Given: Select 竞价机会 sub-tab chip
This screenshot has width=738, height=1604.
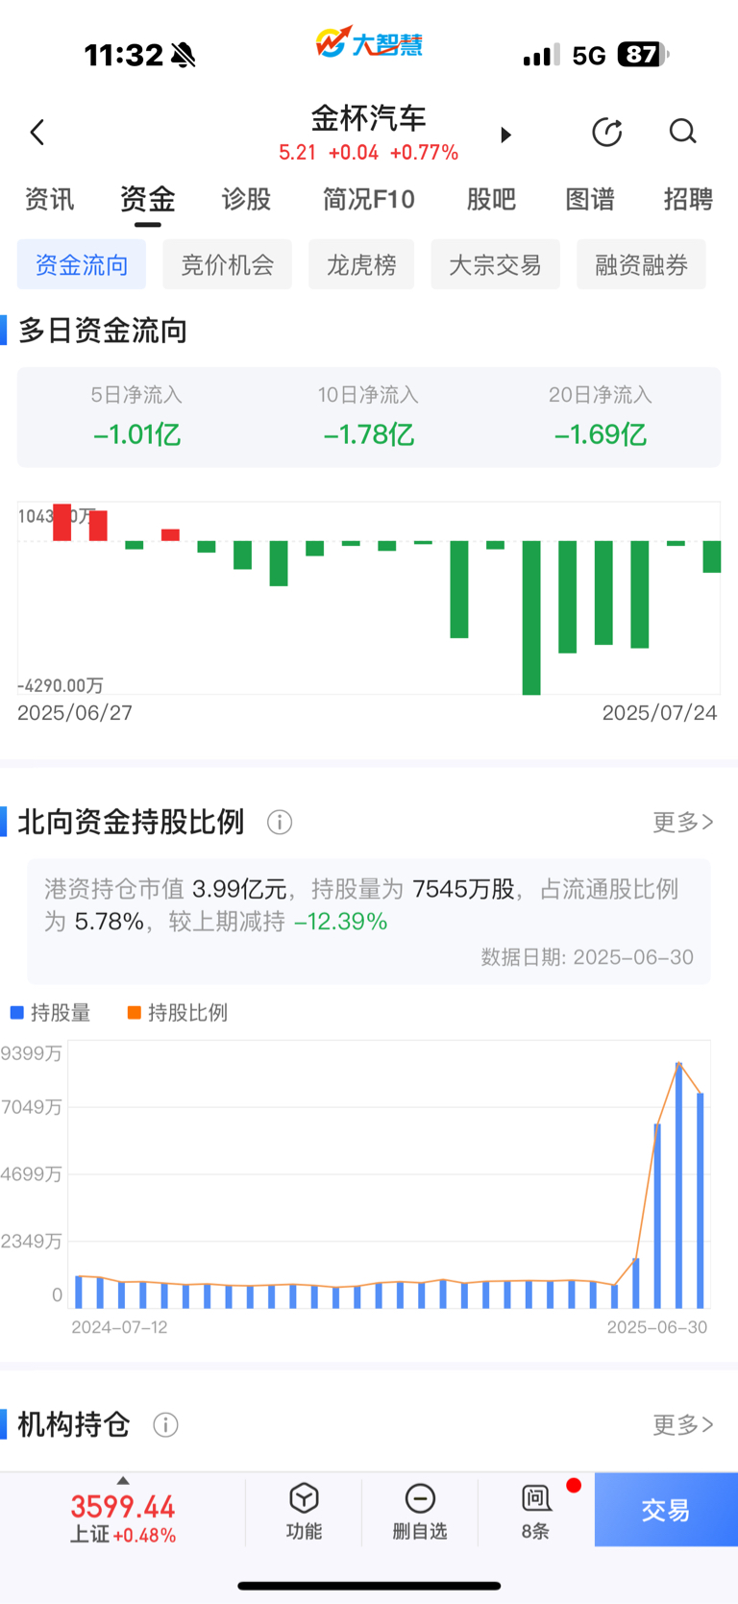Looking at the screenshot, I should click(x=228, y=264).
